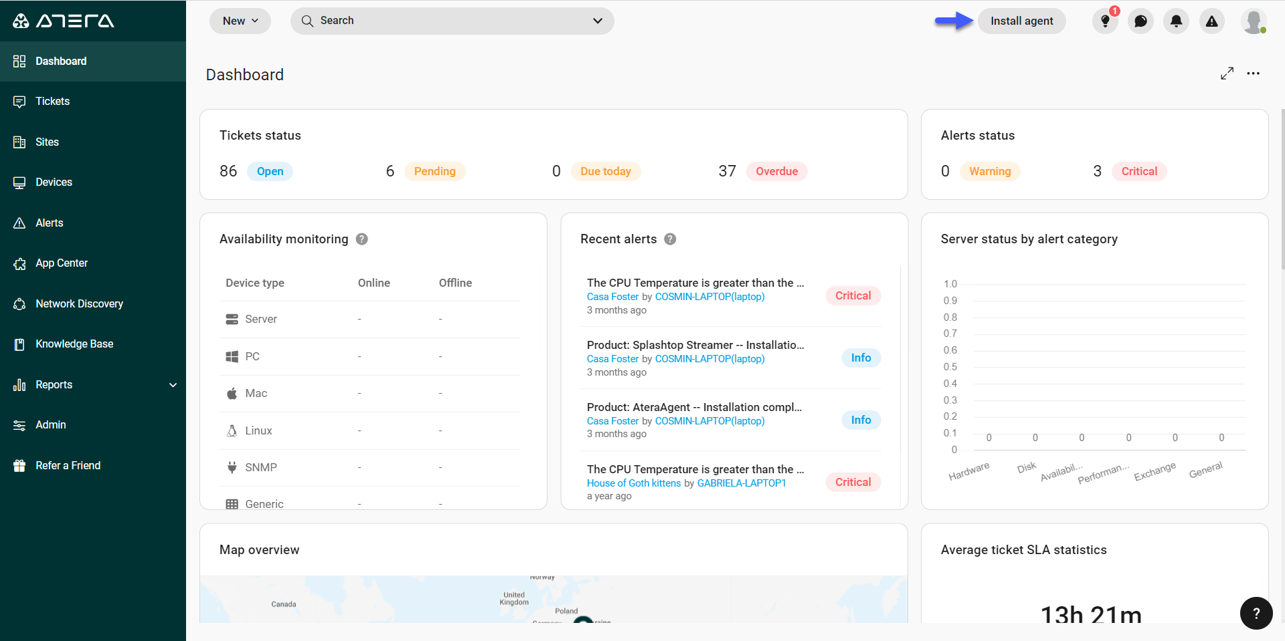Open the Casa Foster link in first alert
The width and height of the screenshot is (1285, 641).
click(x=612, y=297)
